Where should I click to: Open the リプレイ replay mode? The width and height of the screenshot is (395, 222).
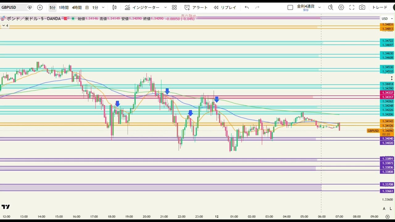click(225, 7)
